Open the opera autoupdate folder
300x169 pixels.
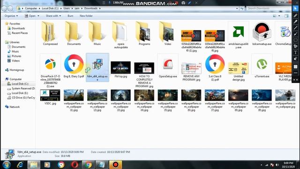(x=121, y=35)
